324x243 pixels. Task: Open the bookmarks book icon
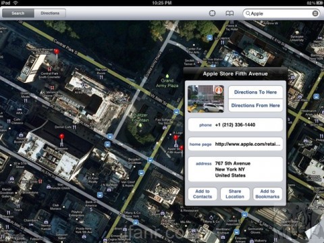pos(230,13)
